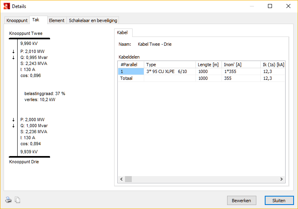The width and height of the screenshot is (298, 209).
Task: Click the Lengte [m] column header
Action: point(208,65)
